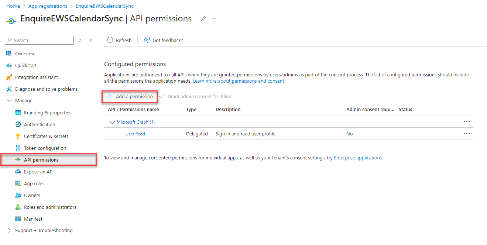Click the Token configuration bars icon
The width and height of the screenshot is (487, 245).
pyautogui.click(x=18, y=148)
